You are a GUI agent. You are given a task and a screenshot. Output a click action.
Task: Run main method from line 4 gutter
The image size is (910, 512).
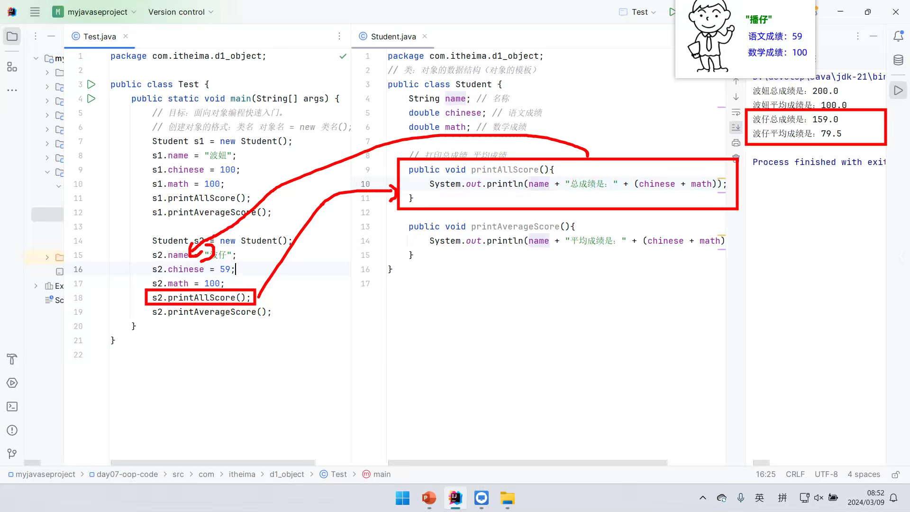click(91, 99)
